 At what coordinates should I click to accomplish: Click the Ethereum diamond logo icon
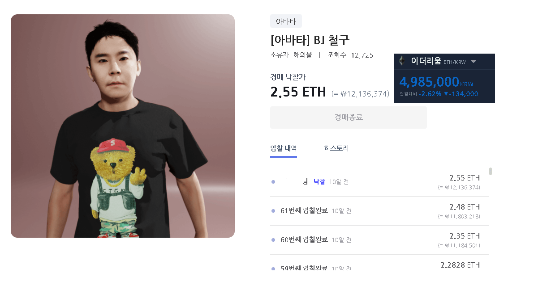point(402,61)
